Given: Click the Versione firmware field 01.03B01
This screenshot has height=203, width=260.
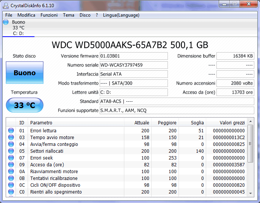Looking at the screenshot, I should tap(134, 56).
